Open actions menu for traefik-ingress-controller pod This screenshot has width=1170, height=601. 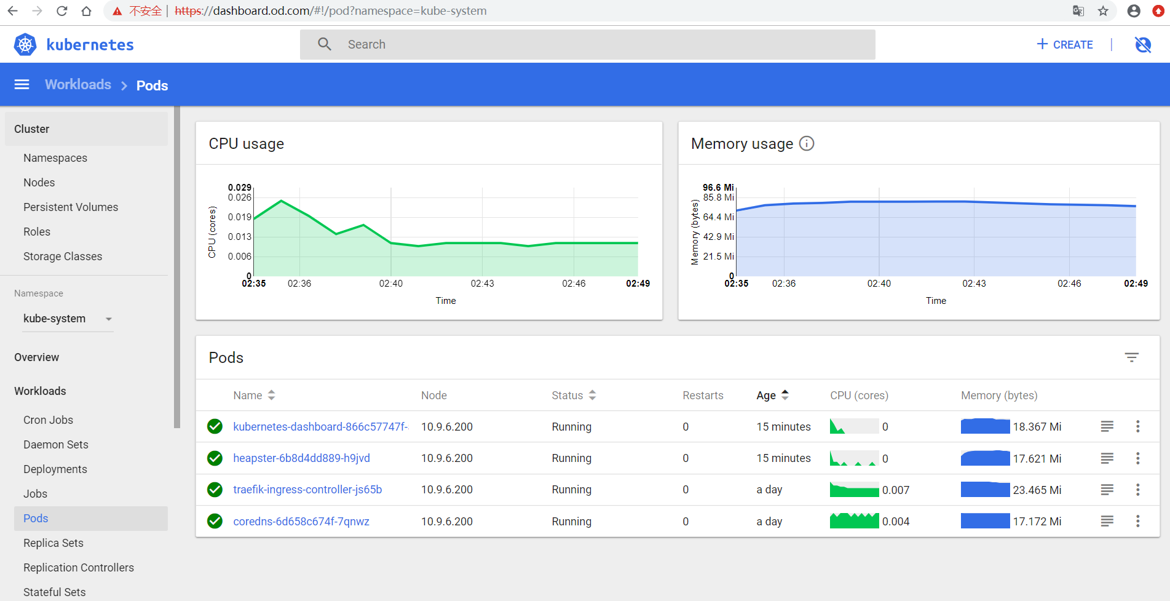[1137, 490]
